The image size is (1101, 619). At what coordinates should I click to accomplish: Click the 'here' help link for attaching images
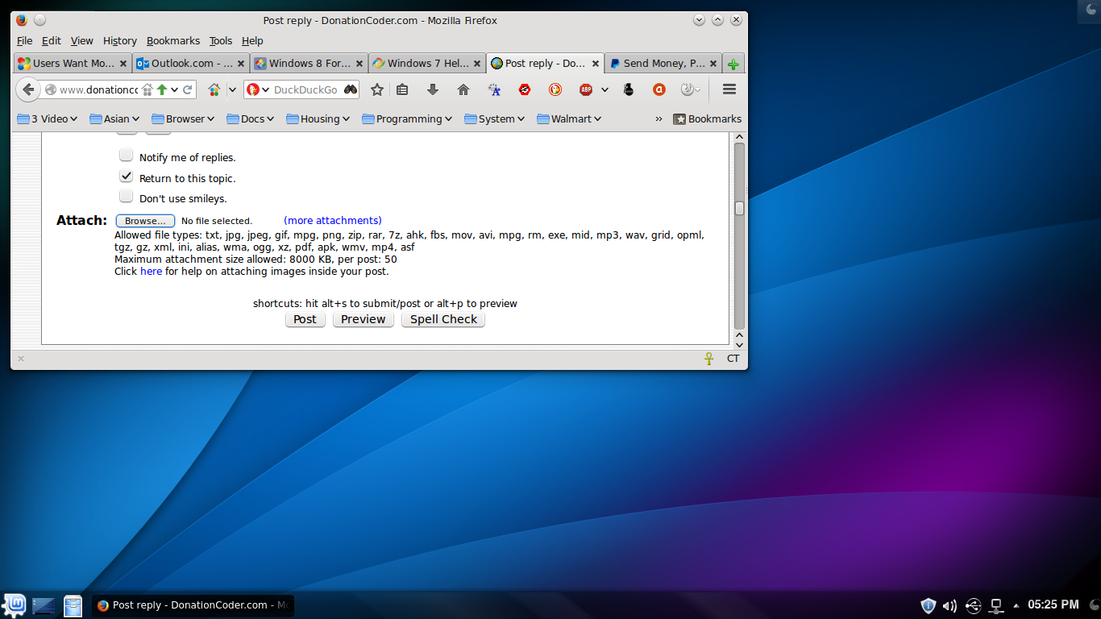152,272
